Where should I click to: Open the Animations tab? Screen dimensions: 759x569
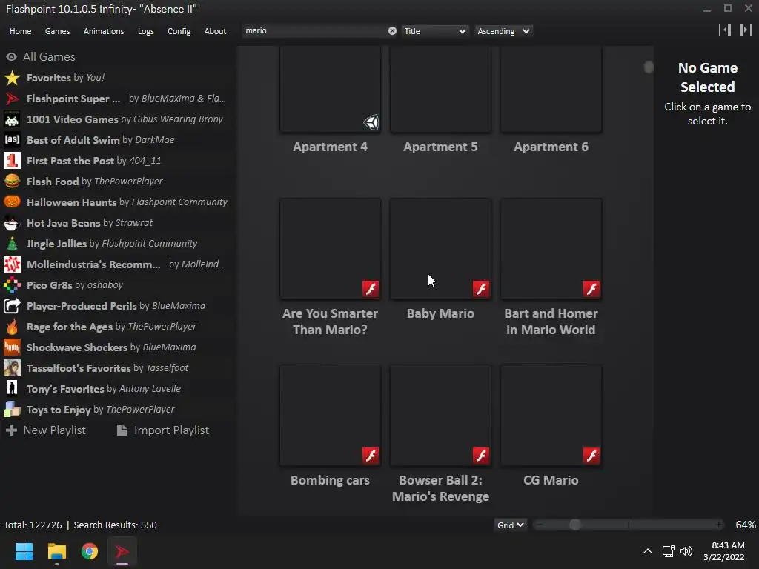pos(104,31)
